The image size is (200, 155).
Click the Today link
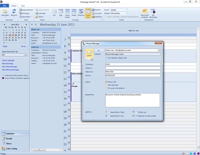(5, 46)
